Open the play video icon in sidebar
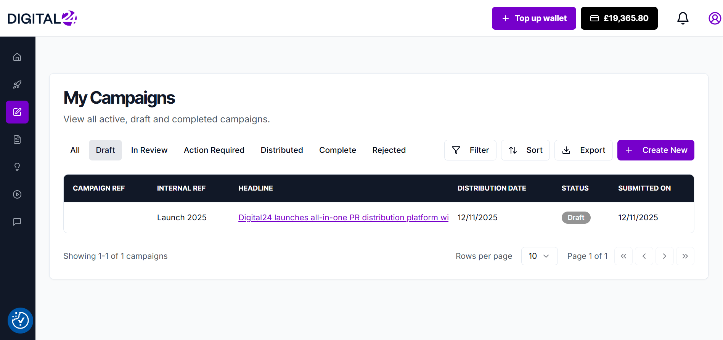Screen dimensions: 723x340 [x=17, y=194]
